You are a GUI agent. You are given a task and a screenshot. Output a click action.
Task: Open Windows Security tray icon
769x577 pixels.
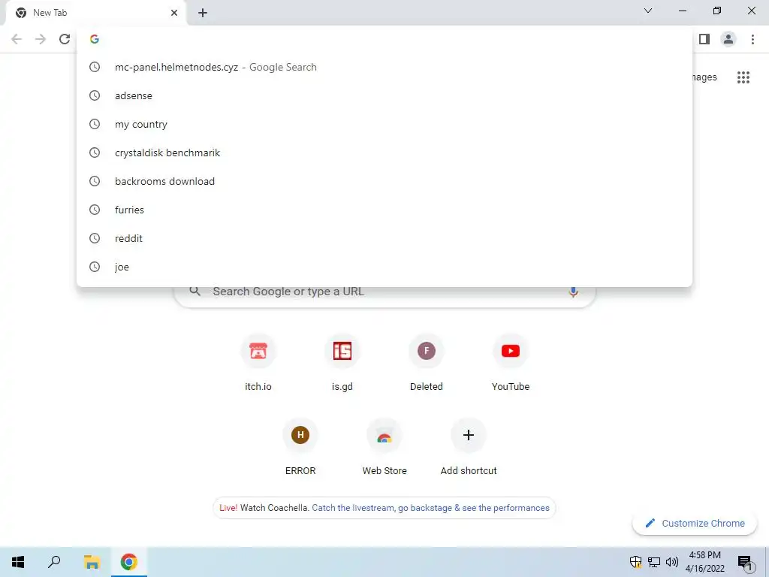coord(635,562)
